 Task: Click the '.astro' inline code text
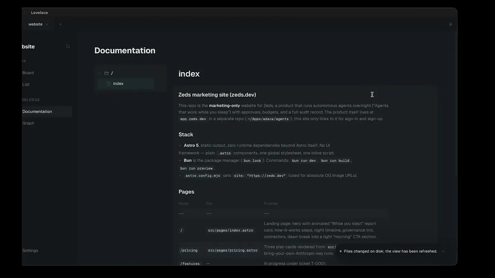point(225,153)
